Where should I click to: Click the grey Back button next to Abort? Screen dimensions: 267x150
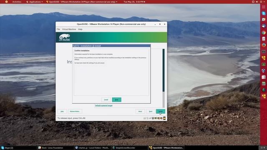[x=151, y=111]
